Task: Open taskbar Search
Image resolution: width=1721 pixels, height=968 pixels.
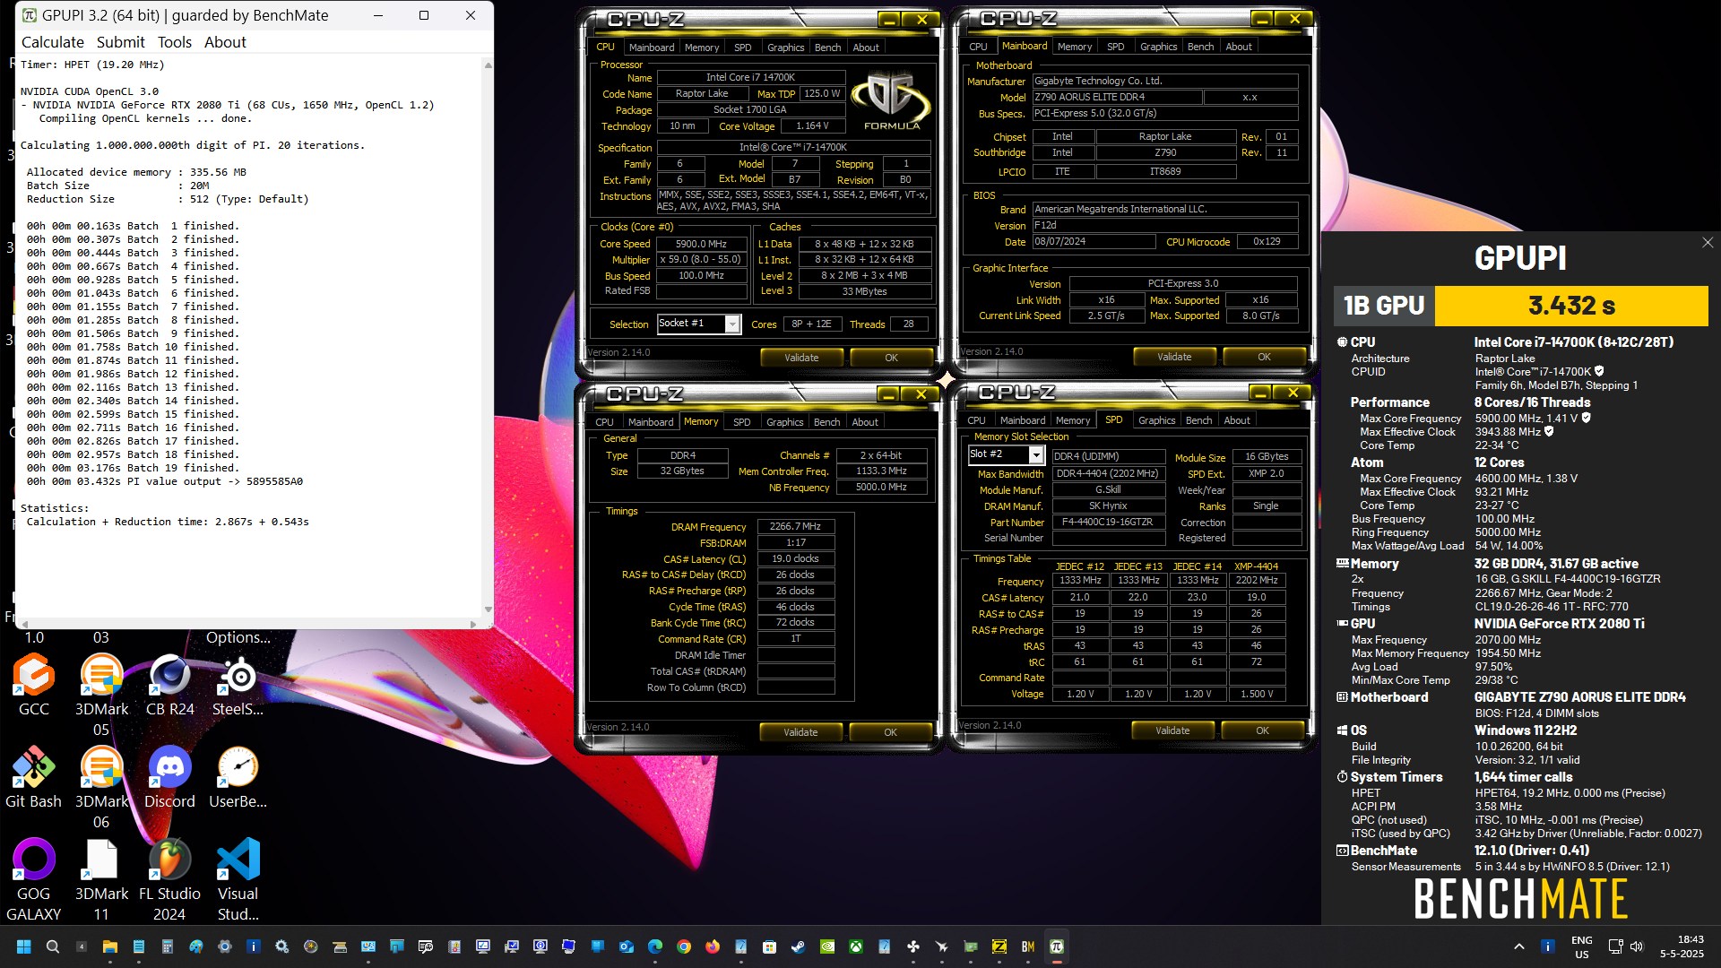Action: pos(53,946)
